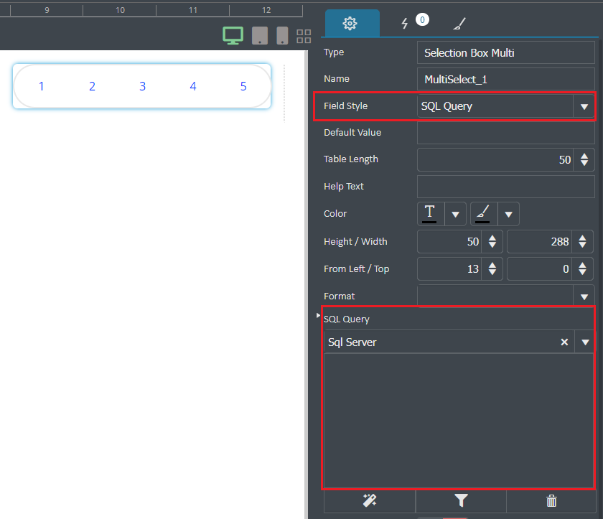Open the paintbrush style tab
The width and height of the screenshot is (603, 519).
(459, 24)
